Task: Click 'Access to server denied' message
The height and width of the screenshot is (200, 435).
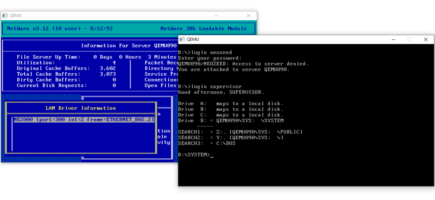Action: click(x=243, y=64)
